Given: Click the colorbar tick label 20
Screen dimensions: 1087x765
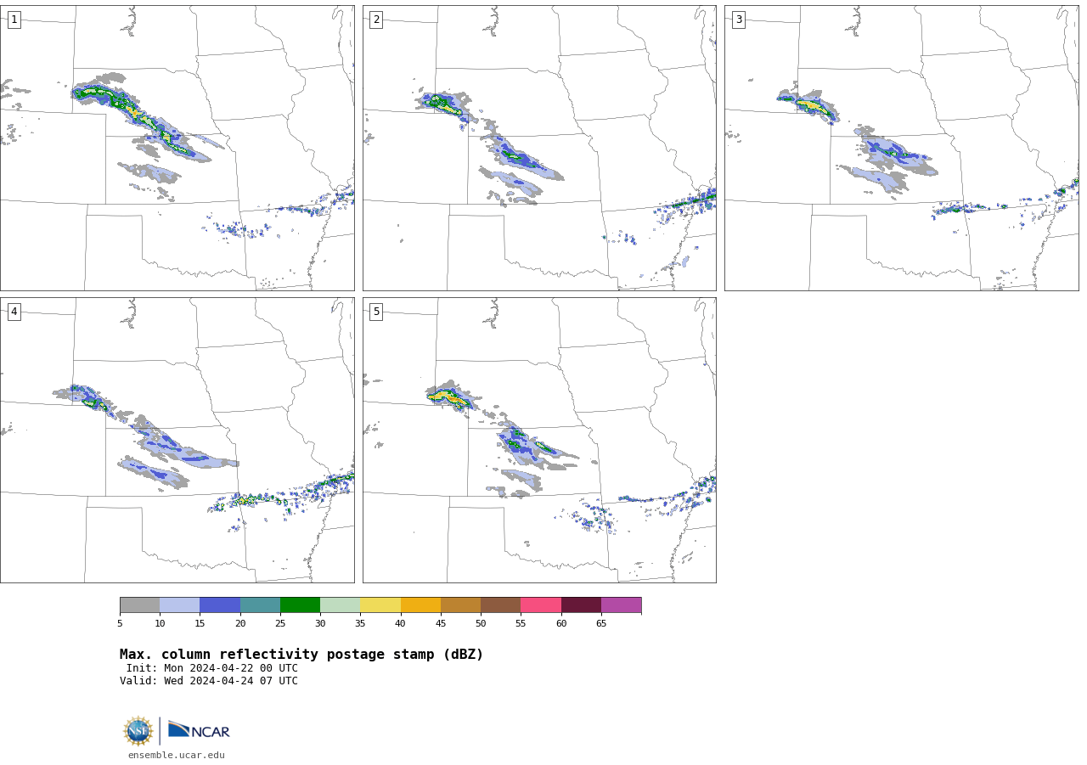Looking at the screenshot, I should [240, 624].
